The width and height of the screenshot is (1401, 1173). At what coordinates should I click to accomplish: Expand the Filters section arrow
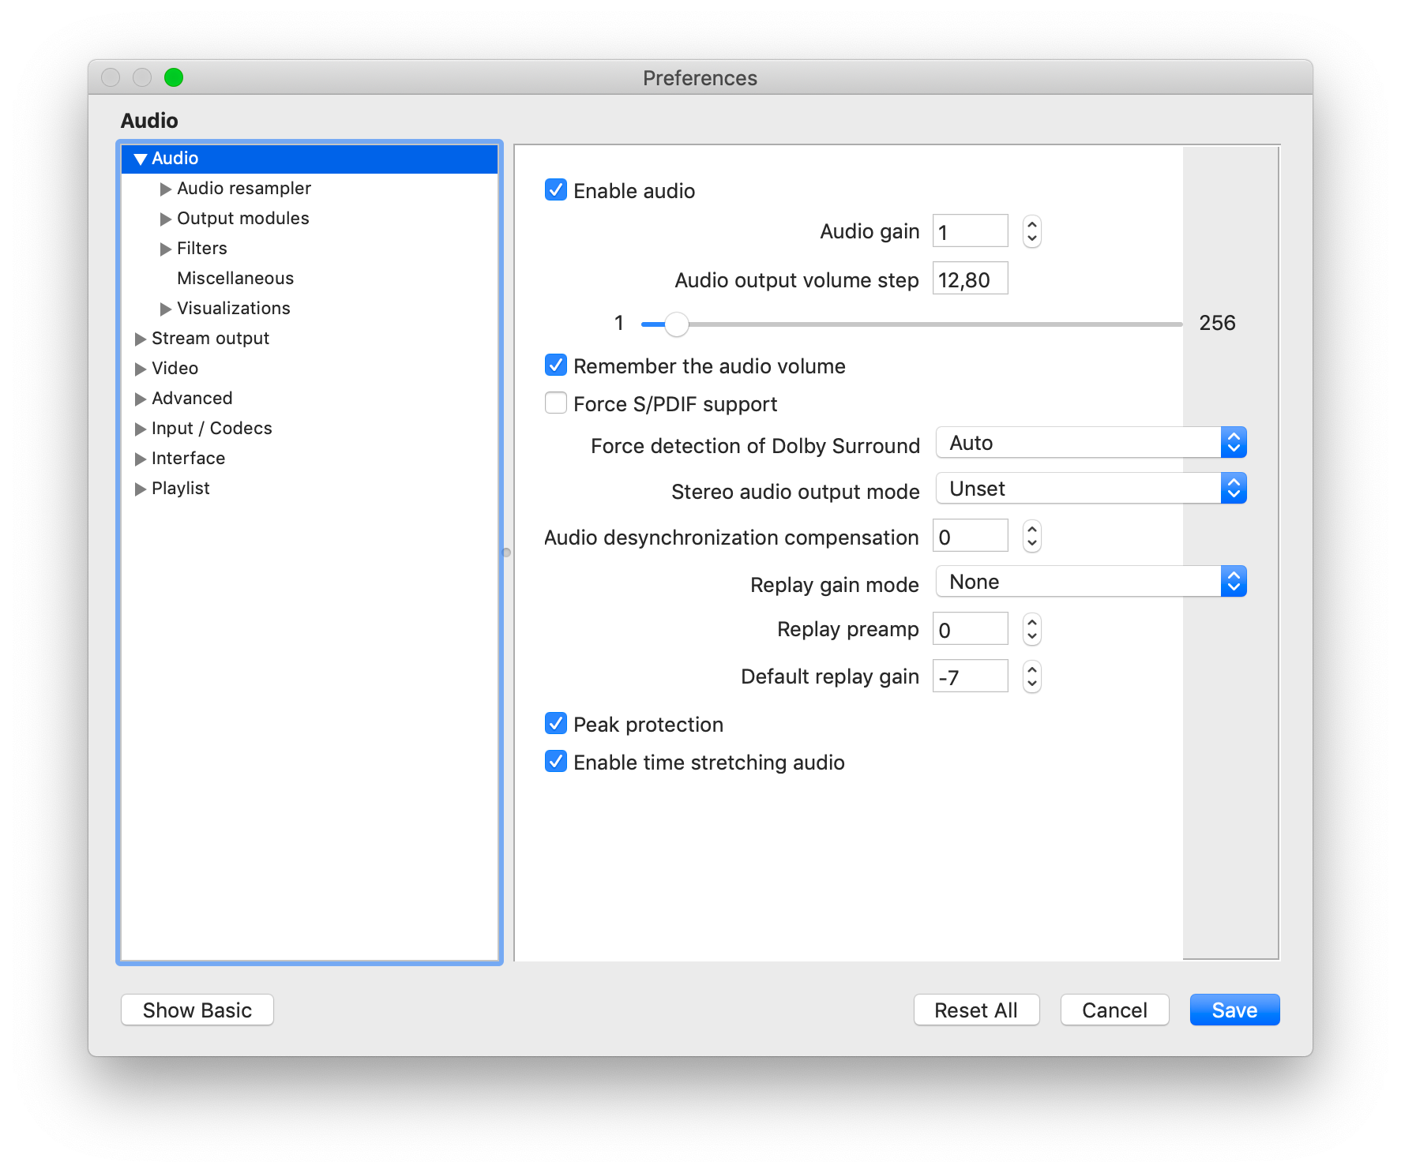coord(166,249)
